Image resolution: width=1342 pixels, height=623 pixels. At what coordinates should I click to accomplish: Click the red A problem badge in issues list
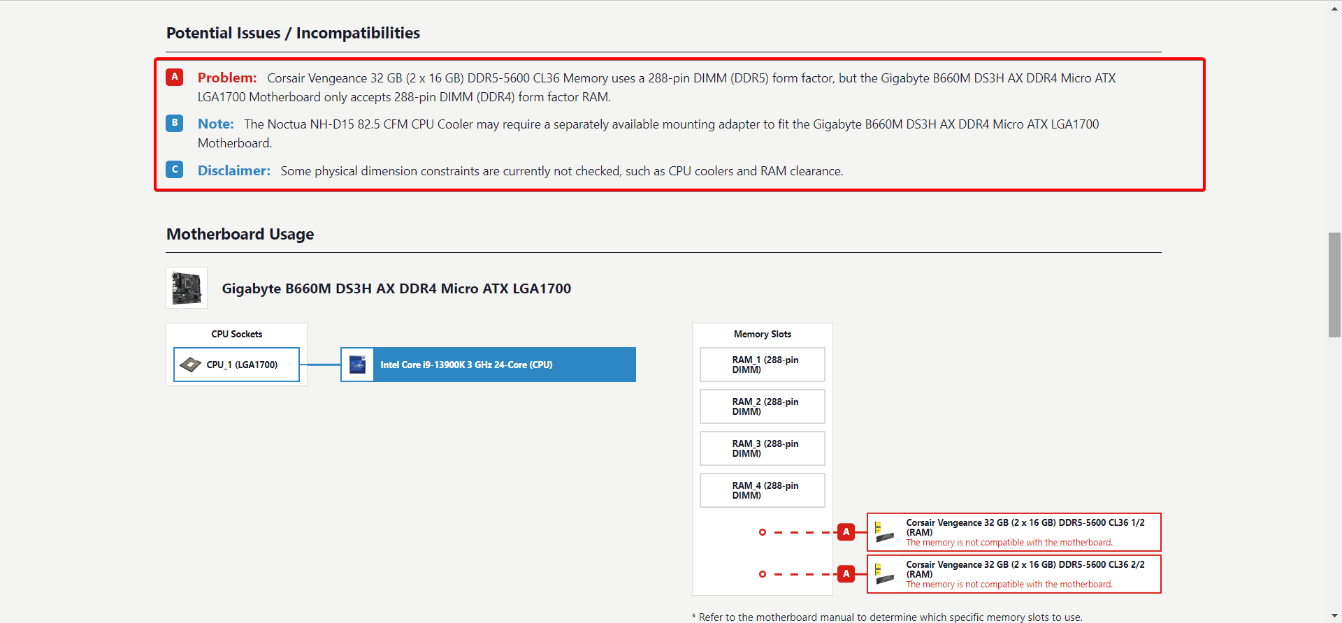click(x=175, y=77)
